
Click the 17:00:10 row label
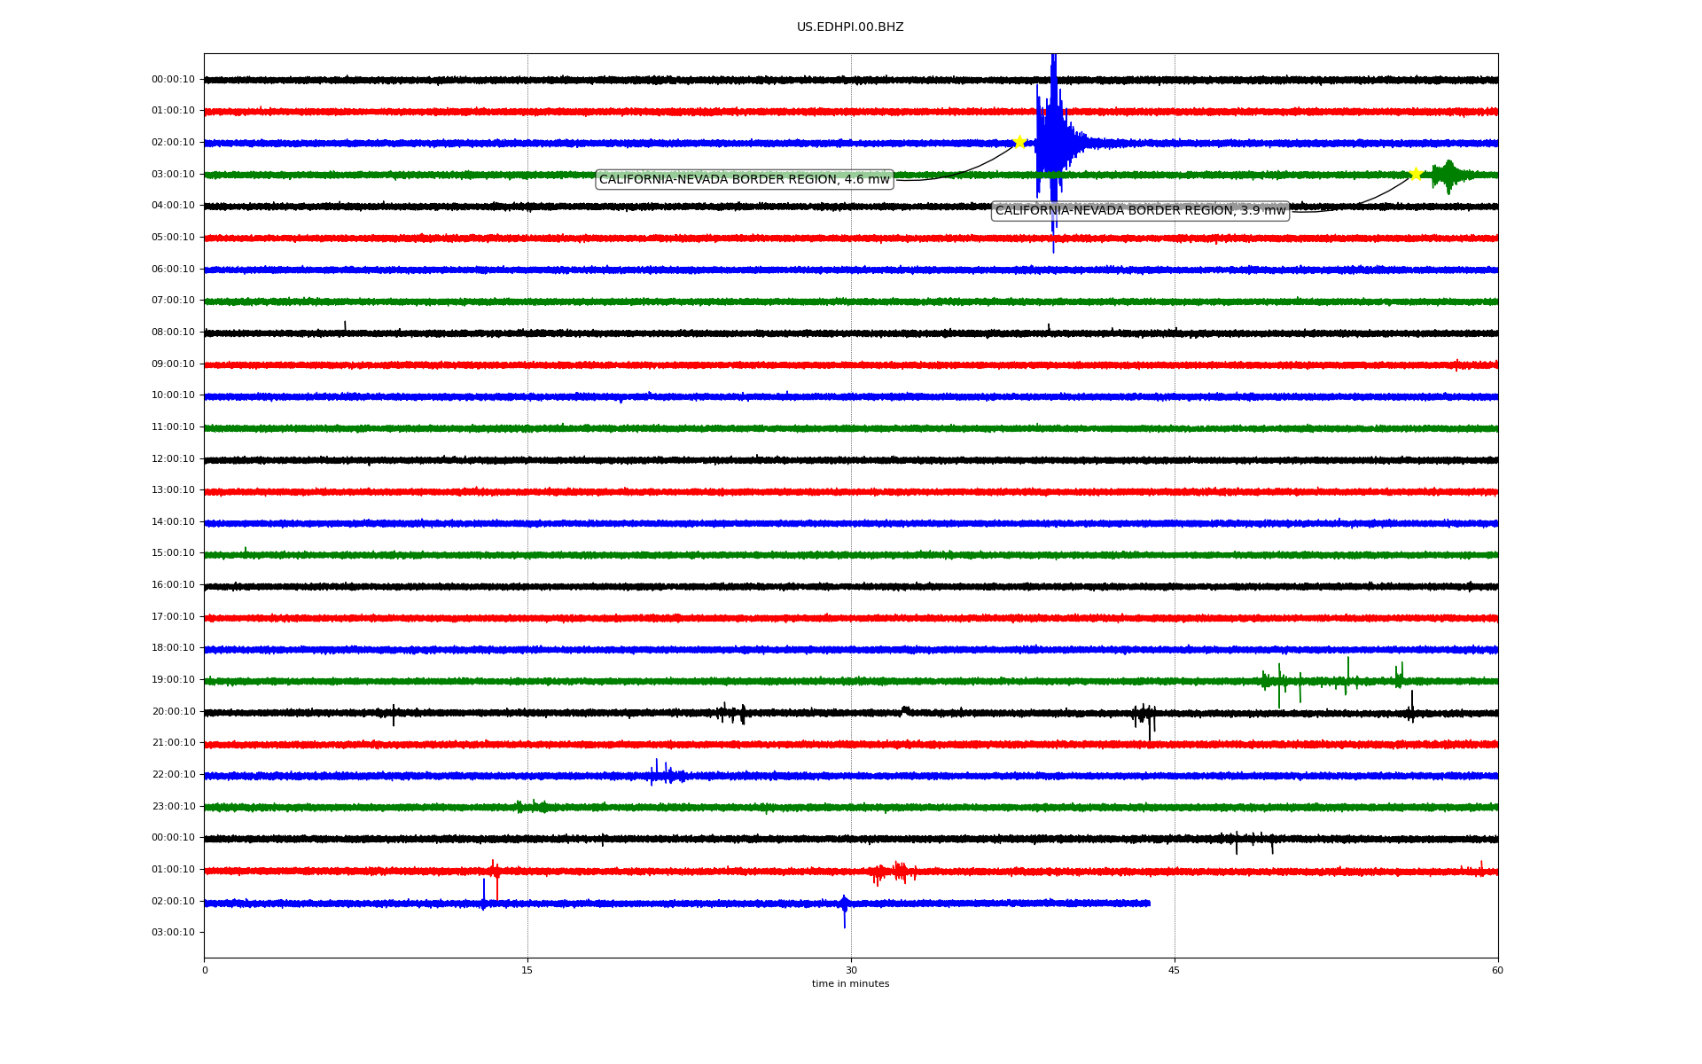[x=173, y=617]
